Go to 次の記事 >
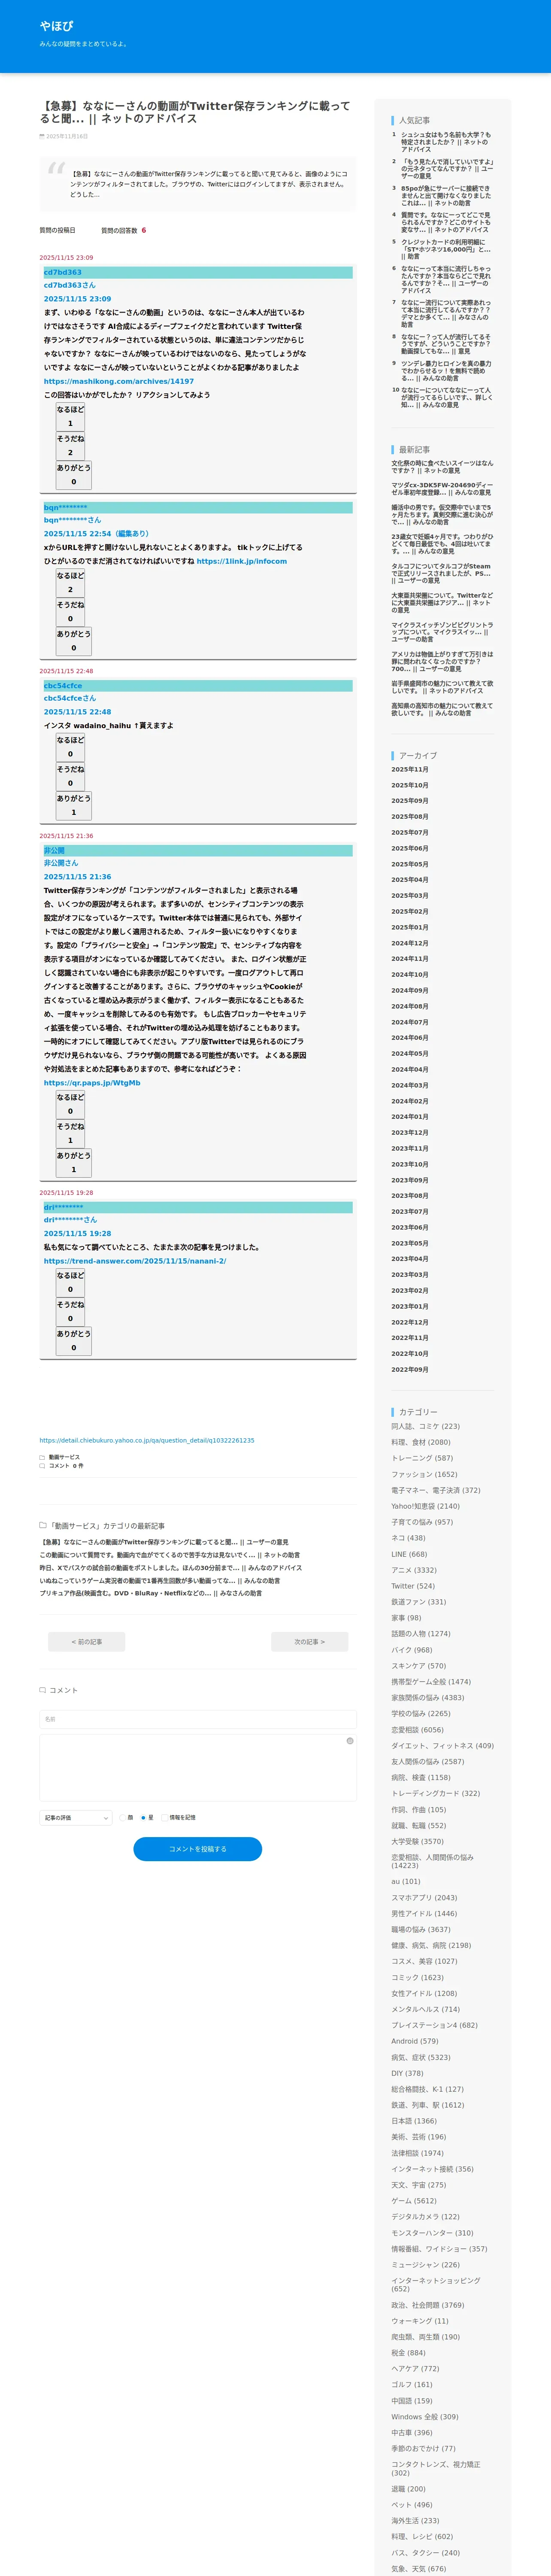This screenshot has width=551, height=2576. (x=310, y=1642)
